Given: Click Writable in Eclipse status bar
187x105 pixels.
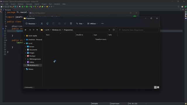Looking at the screenshot, I should 95,104.
